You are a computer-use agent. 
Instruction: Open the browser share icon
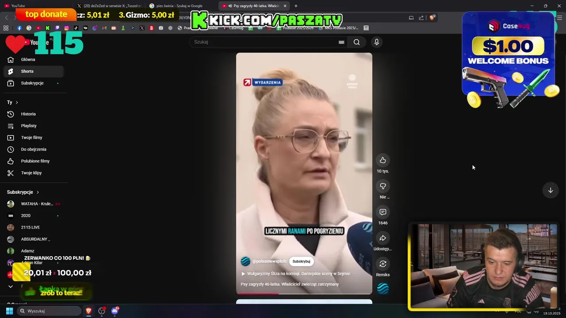click(421, 18)
